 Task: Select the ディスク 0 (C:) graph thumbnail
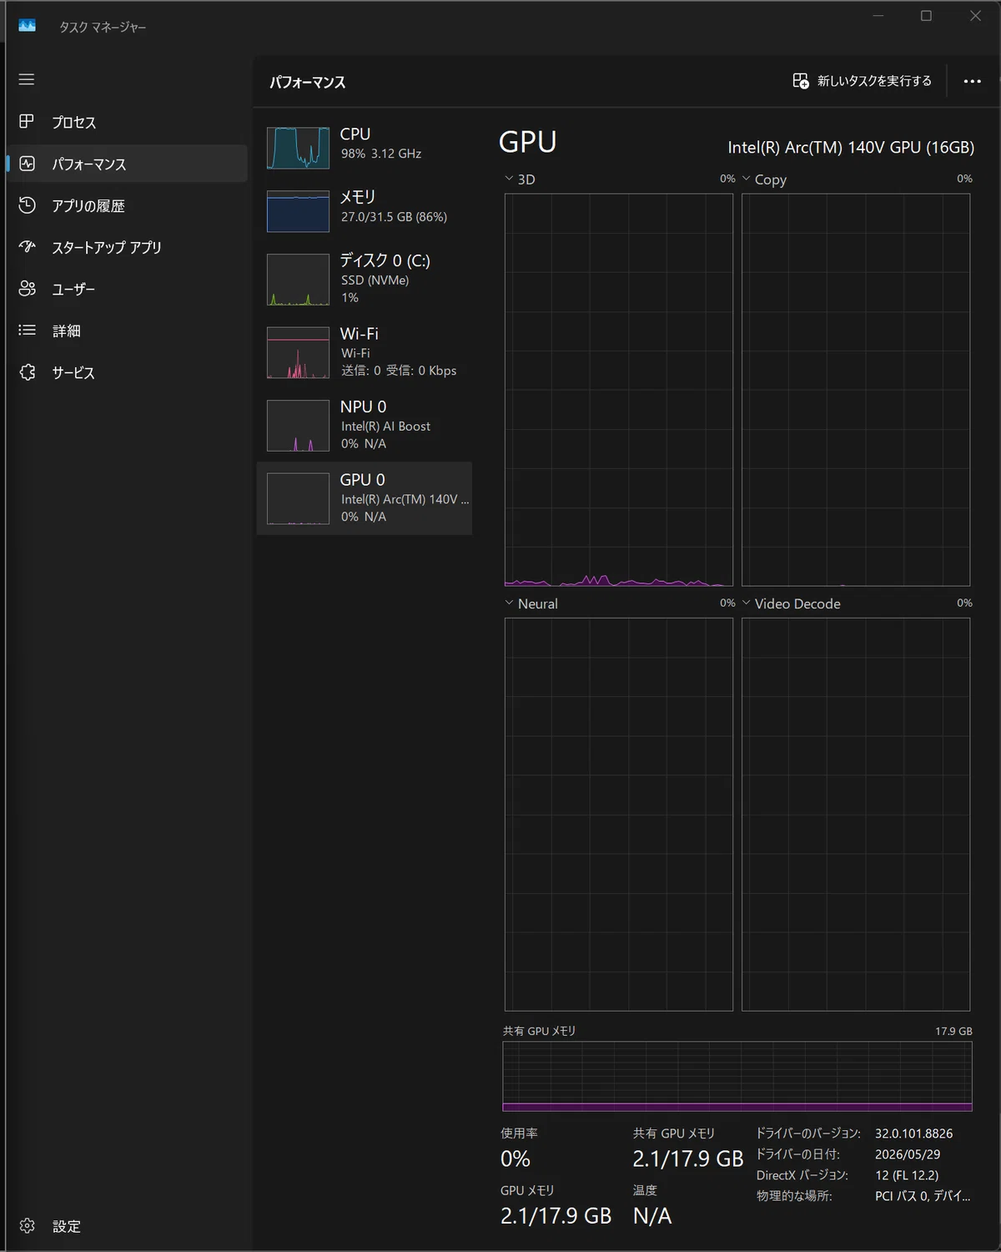298,280
